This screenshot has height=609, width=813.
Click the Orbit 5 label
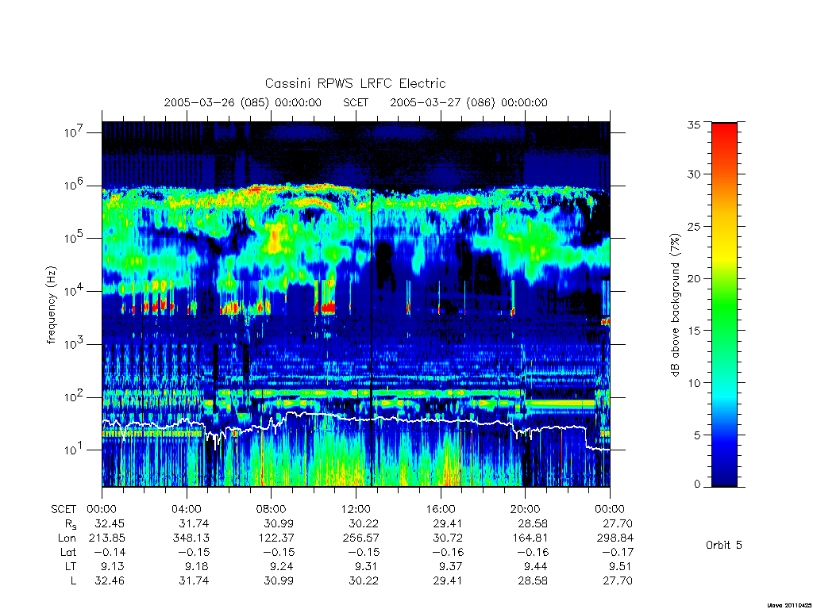point(724,545)
